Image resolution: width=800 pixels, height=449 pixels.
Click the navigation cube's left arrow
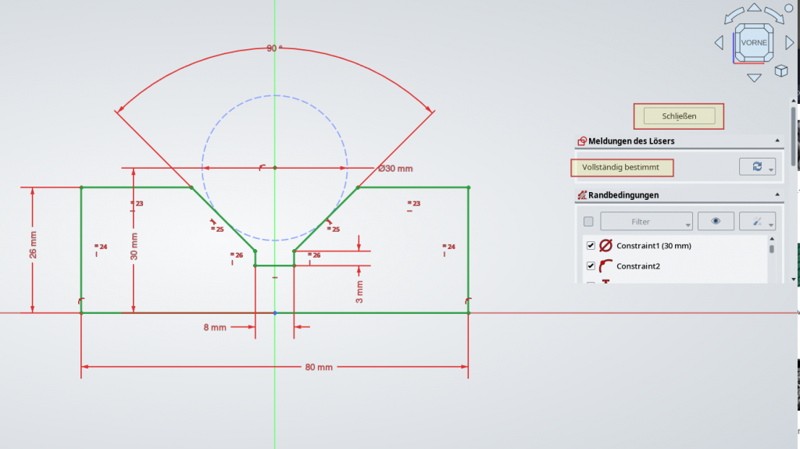click(719, 43)
